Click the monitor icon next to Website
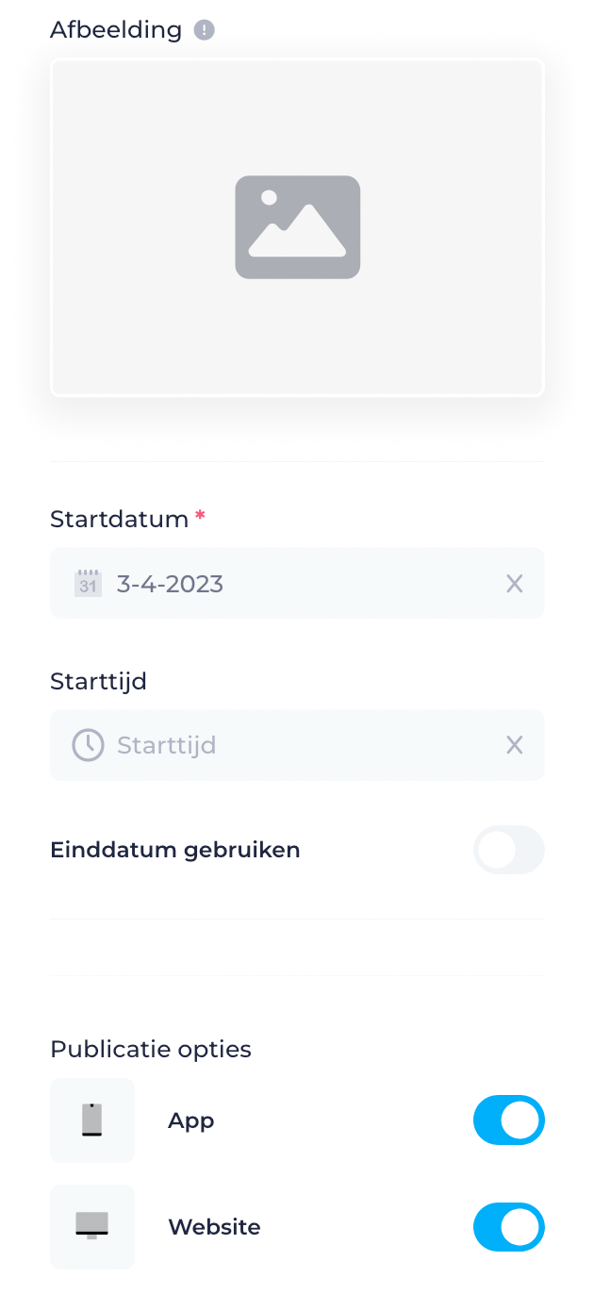 91,1226
